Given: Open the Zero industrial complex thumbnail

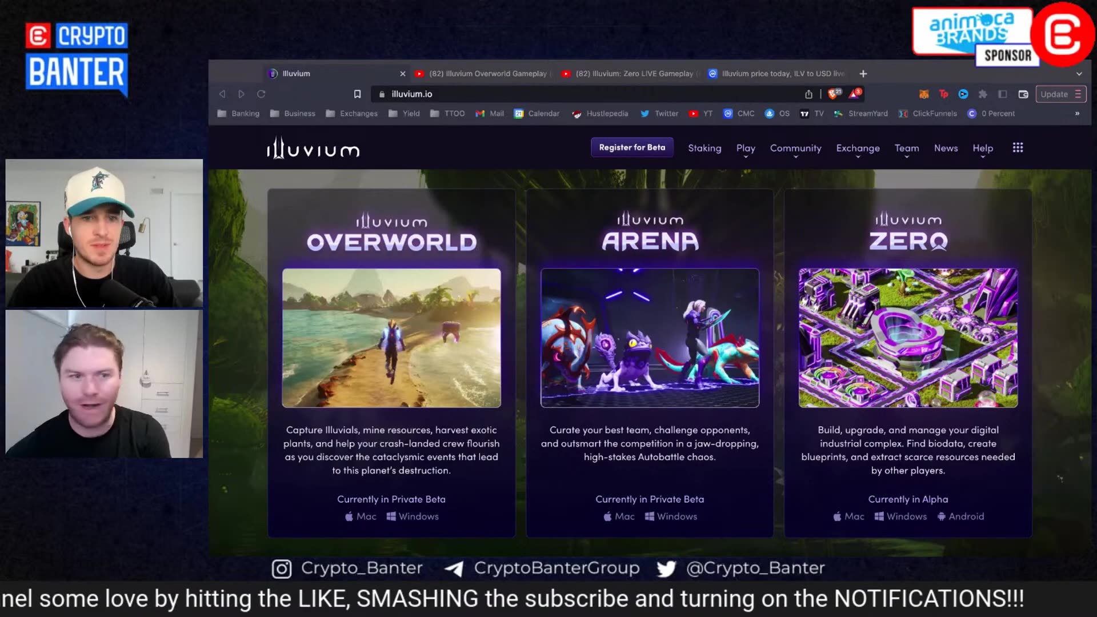Looking at the screenshot, I should [908, 338].
